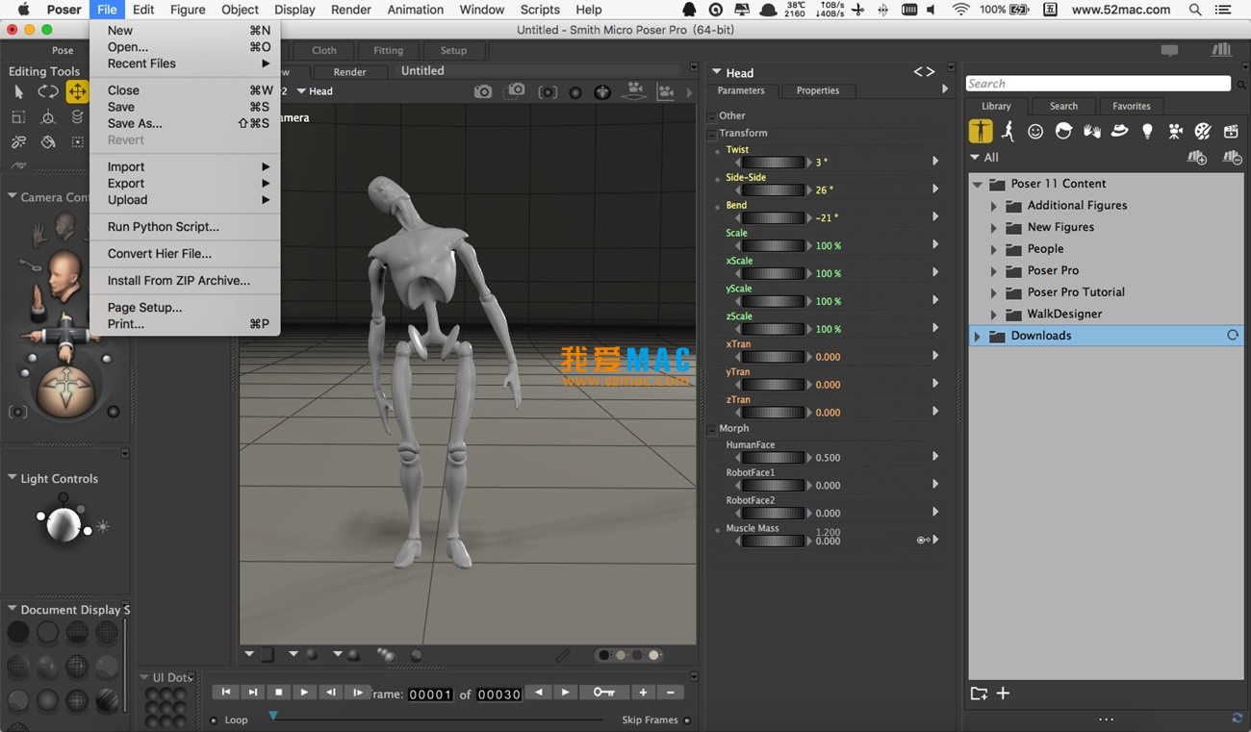The height and width of the screenshot is (732, 1251).
Task: Open the Camera category icon in Library
Action: (x=1175, y=132)
